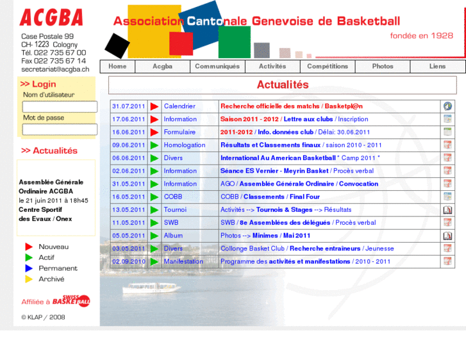The height and width of the screenshot is (349, 466).
Task: Open book icon for Tournois & Stages row
Action: tap(447, 209)
